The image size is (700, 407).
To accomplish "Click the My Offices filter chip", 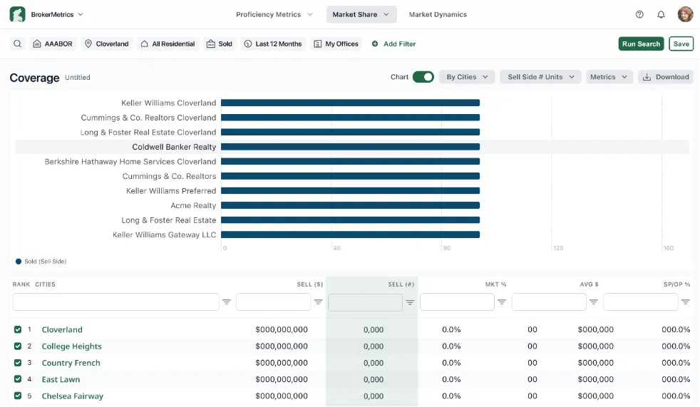I will point(336,43).
